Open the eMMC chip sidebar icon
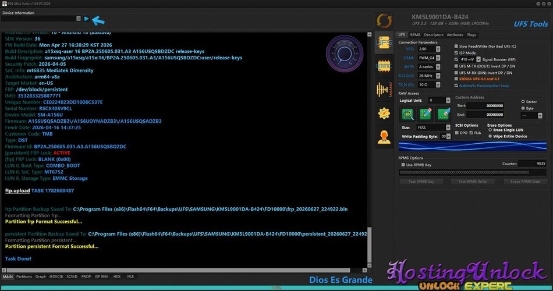Viewport: 553px width, 291px height. (384, 66)
